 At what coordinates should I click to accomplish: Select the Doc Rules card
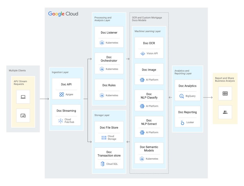[x=109, y=90]
